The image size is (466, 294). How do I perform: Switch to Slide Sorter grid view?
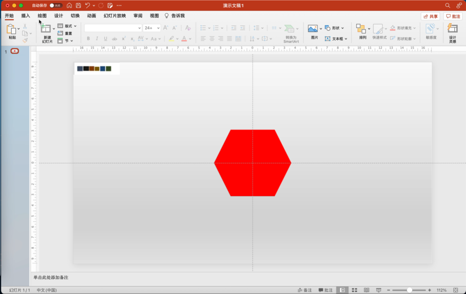pos(354,290)
